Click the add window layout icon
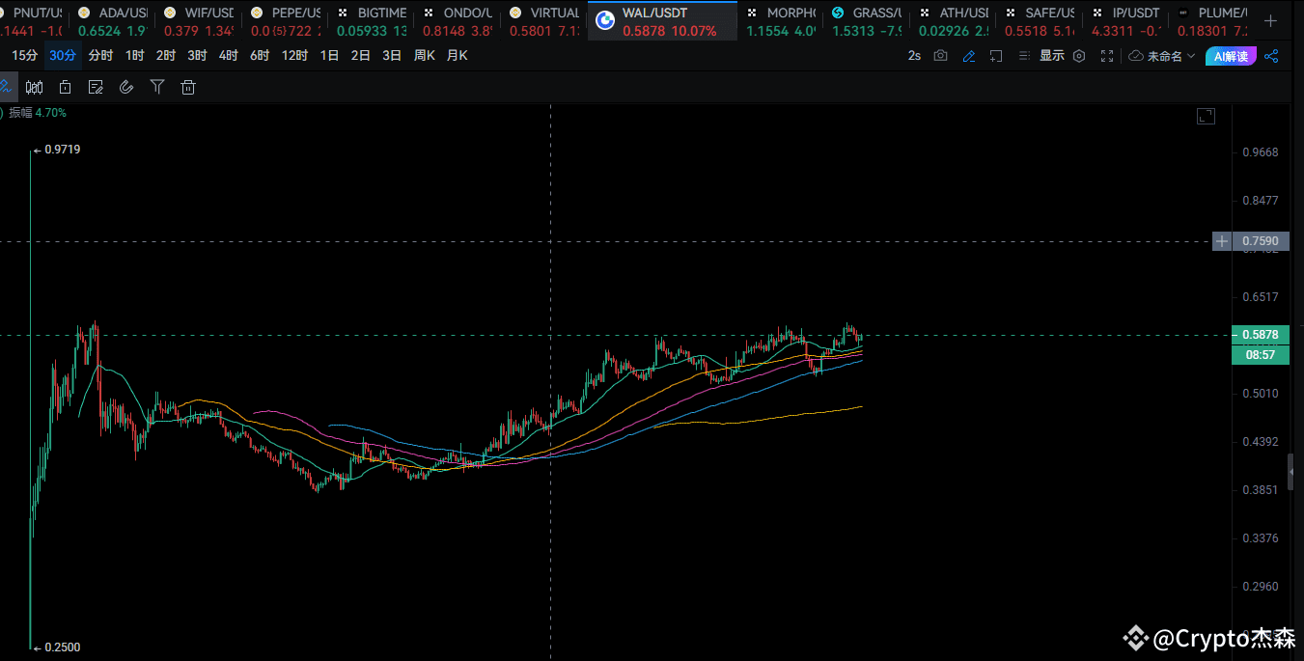This screenshot has height=661, width=1304. pos(996,56)
